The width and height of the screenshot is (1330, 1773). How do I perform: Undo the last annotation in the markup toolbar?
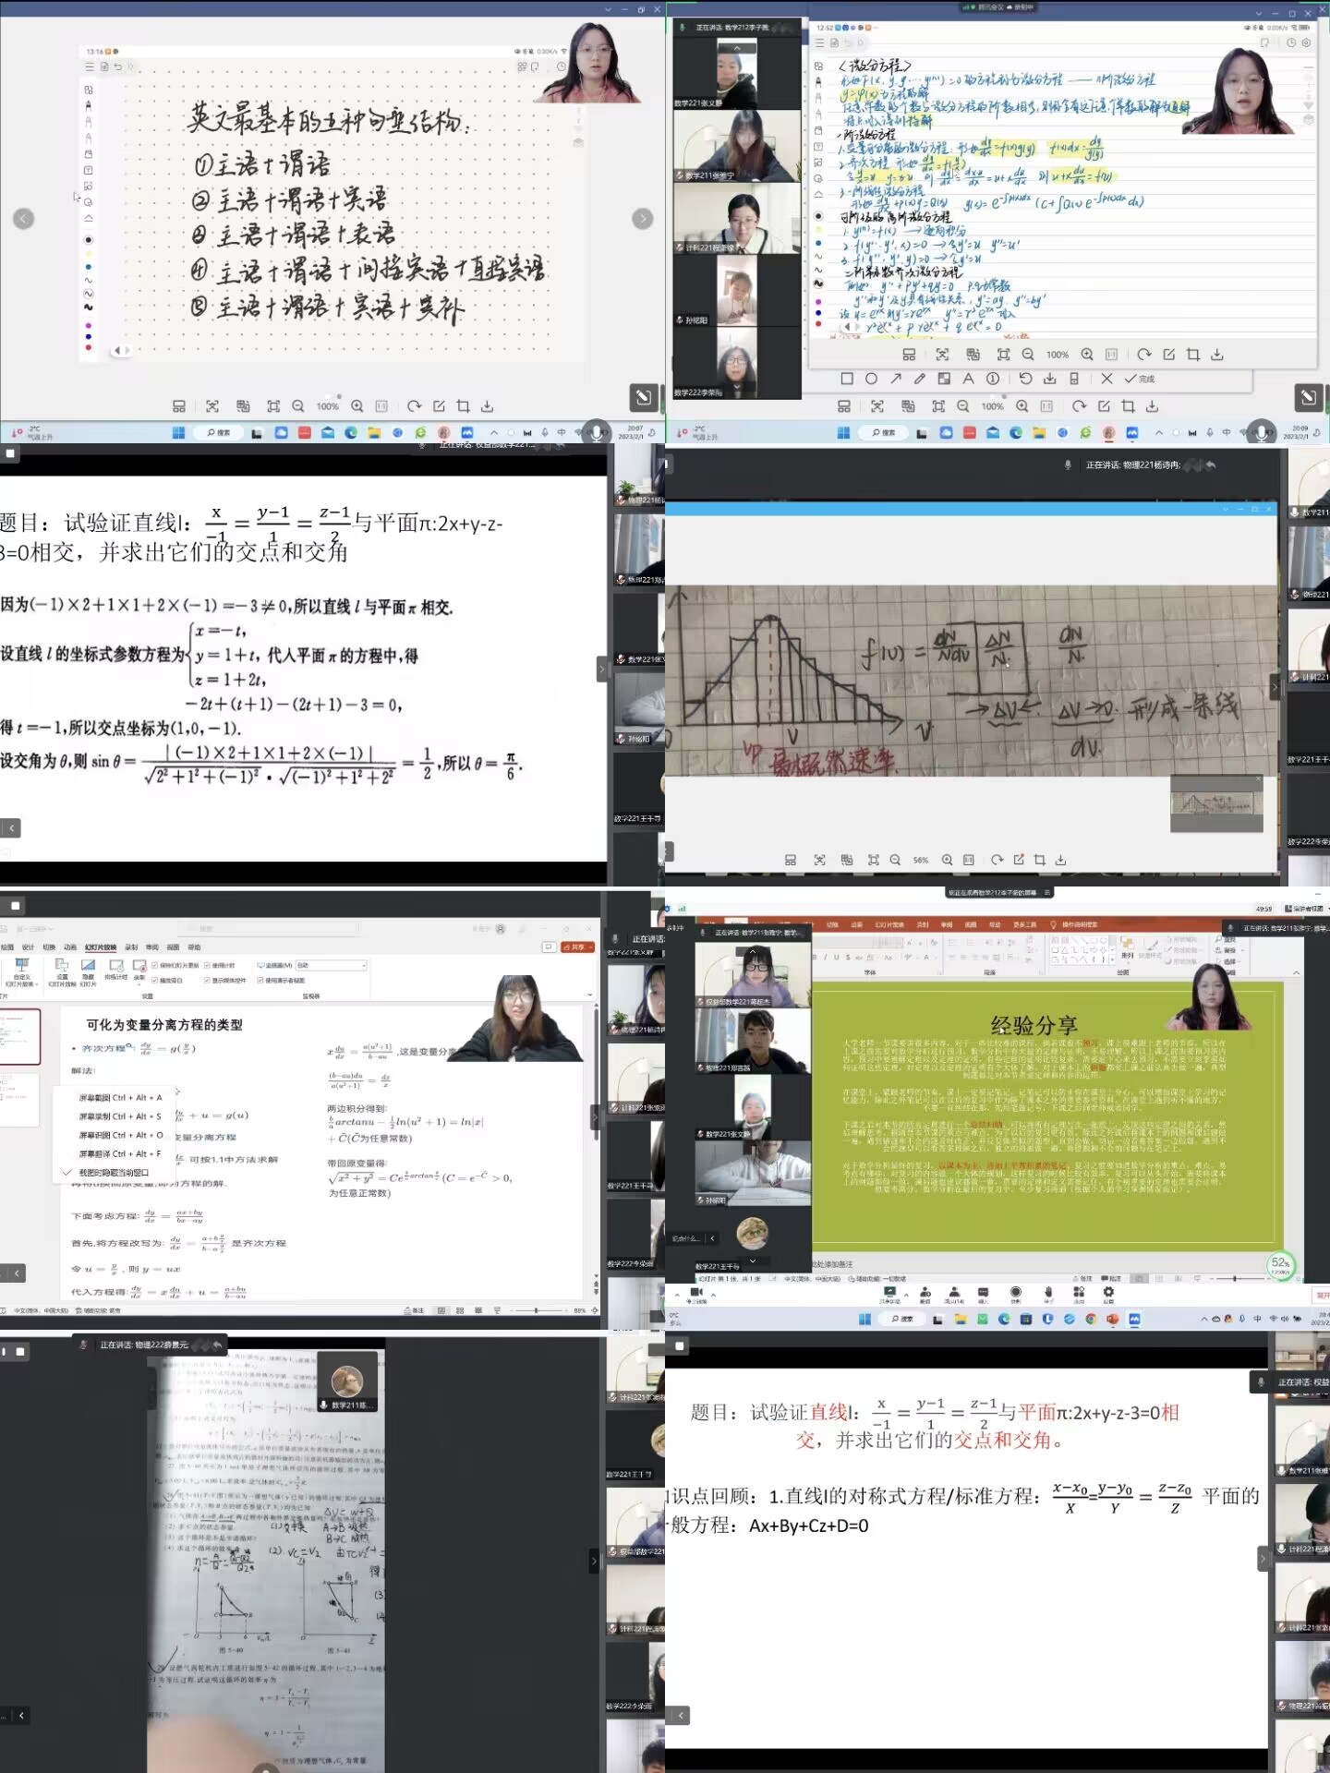click(x=1025, y=379)
